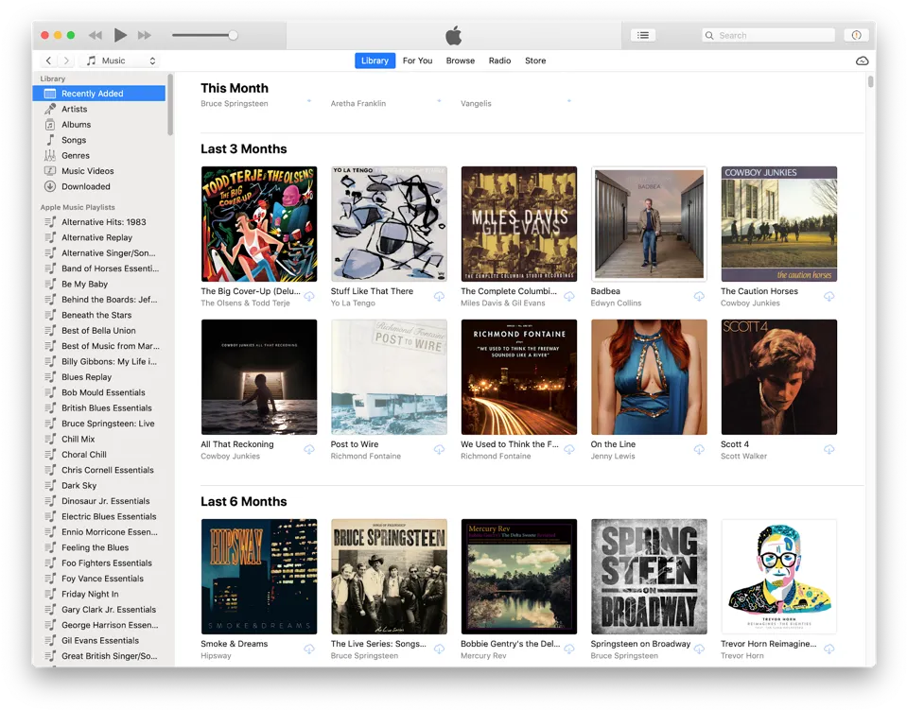Click the Rewind previous track button
Screen dimensions: 907x710
tap(96, 35)
